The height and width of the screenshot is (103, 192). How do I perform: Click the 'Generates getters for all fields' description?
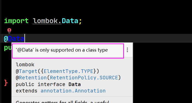click(51, 102)
